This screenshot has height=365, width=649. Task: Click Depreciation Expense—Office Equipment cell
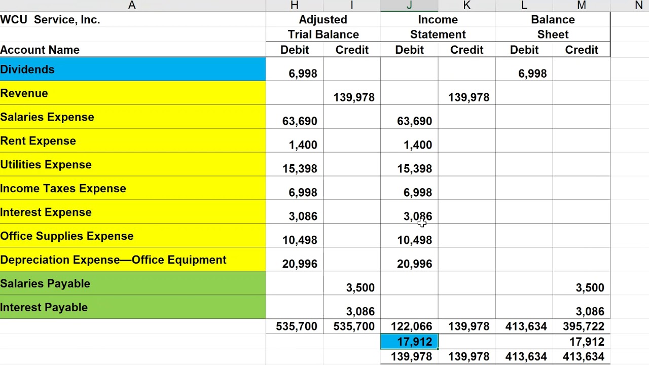click(132, 260)
